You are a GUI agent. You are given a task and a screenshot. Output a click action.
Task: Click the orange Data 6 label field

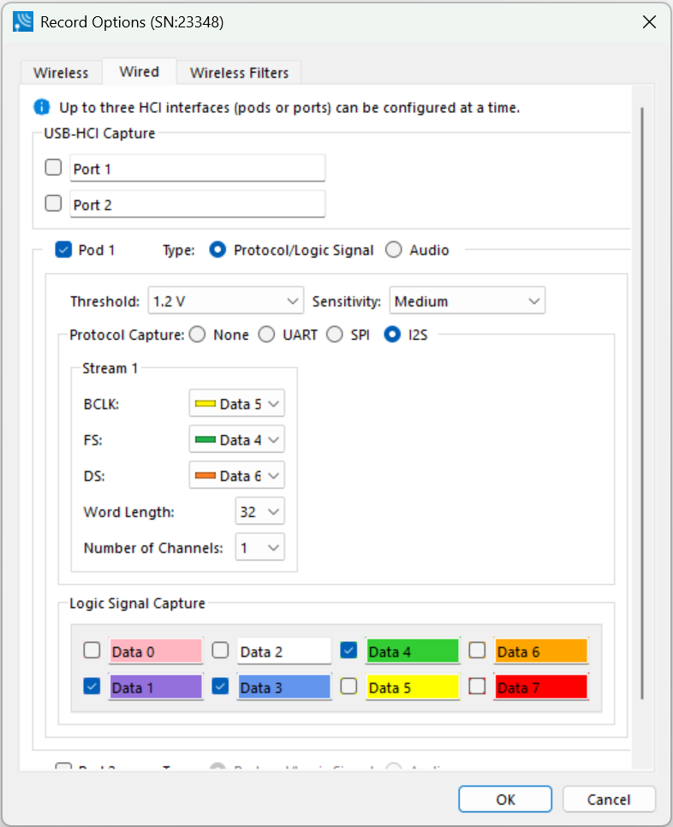tap(541, 651)
